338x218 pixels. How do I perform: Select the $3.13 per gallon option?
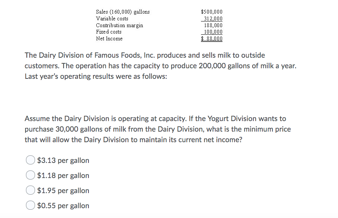coord(30,160)
